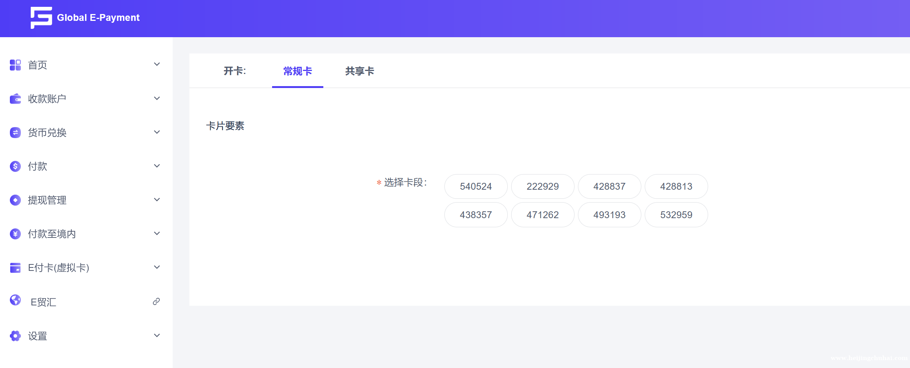910x368 pixels.
Task: Select card segment 222929
Action: (543, 186)
